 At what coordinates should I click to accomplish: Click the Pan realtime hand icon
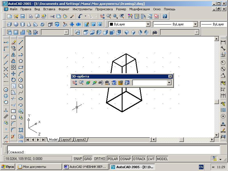102,16
